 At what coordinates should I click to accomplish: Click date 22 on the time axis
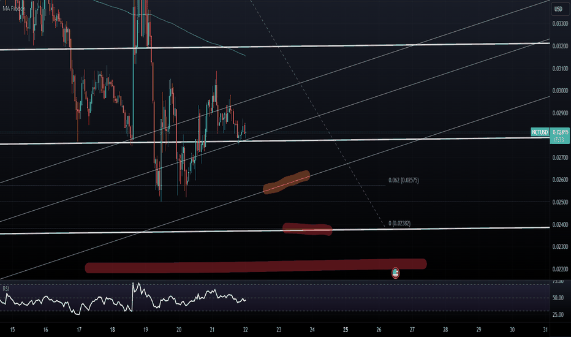(x=246, y=330)
